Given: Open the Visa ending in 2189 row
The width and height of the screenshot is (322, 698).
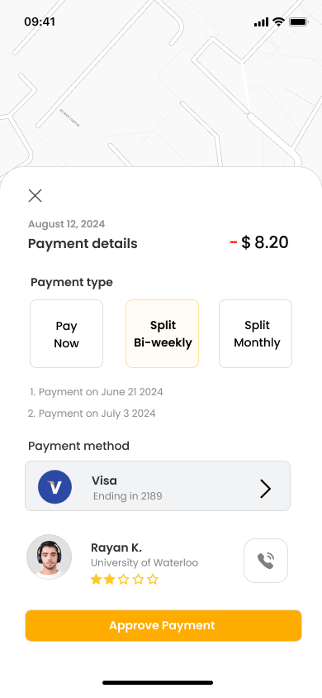Looking at the screenshot, I should pyautogui.click(x=158, y=485).
